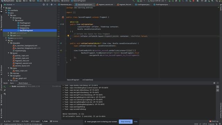This screenshot has height=125, width=222.
Task: Click the override gutter icon next to onCreateView
Action: click(x=61, y=24)
